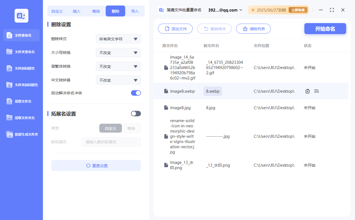Click the trash icon on image8.webp row
Screen dimensions: 355x220
307,91
